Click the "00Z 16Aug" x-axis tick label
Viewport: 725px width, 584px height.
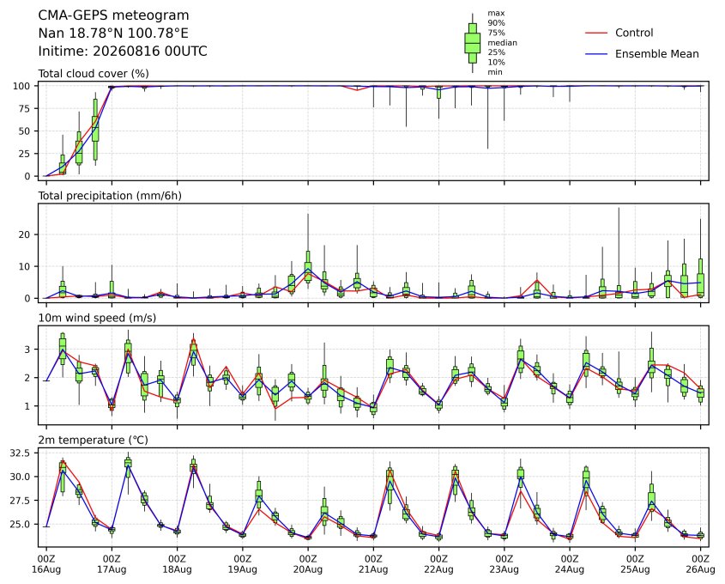[x=46, y=564]
